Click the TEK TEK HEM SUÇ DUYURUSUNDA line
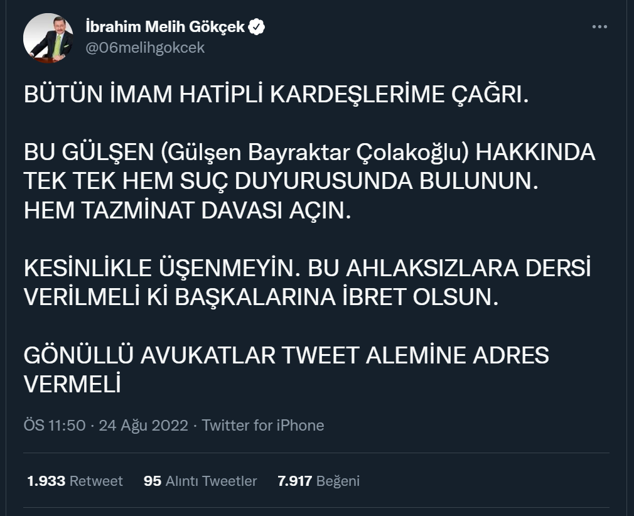Image resolution: width=634 pixels, height=516 pixels. pos(281,181)
